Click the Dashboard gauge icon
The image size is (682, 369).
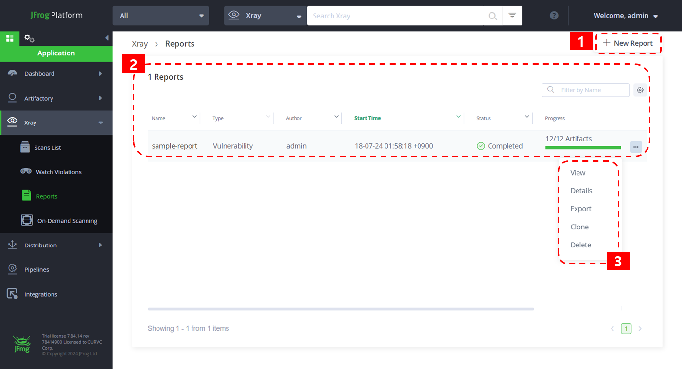[x=13, y=73]
